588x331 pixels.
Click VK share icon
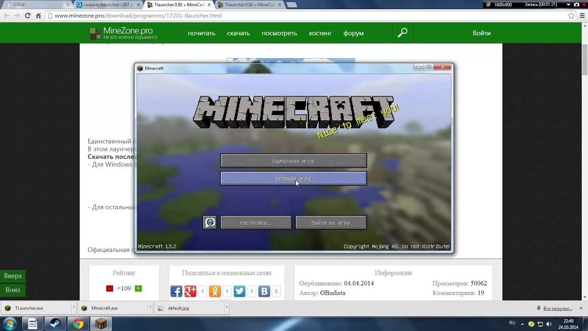[264, 291]
